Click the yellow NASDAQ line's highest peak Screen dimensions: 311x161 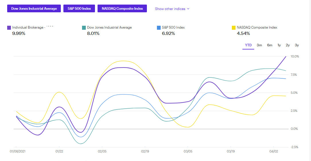point(123,61)
